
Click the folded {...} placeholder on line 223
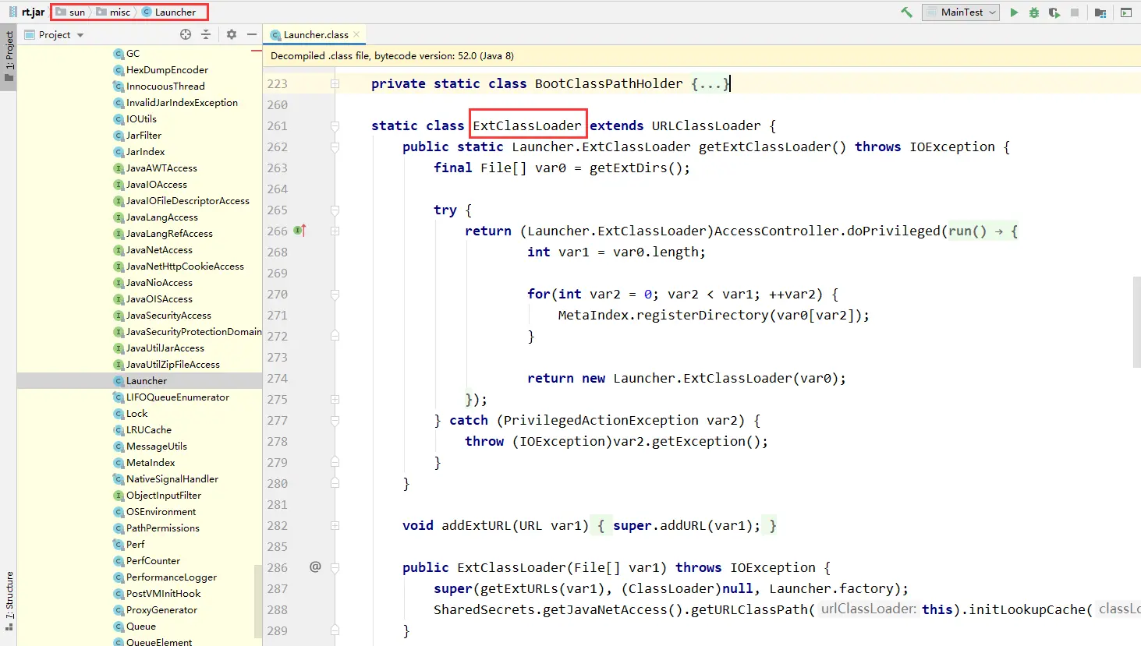(x=710, y=83)
